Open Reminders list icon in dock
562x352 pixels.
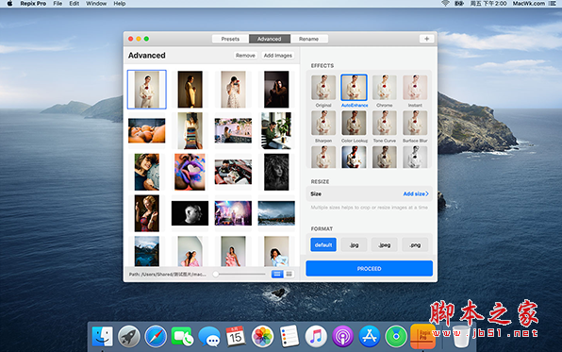coord(289,337)
